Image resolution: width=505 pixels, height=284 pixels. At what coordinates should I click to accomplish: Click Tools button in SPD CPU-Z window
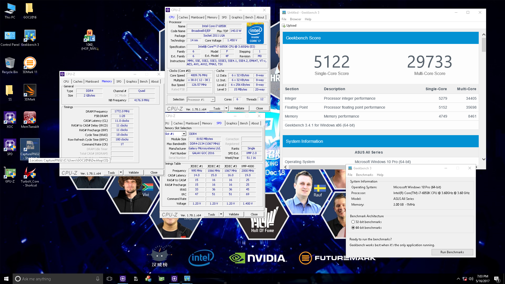pyautogui.click(x=211, y=214)
